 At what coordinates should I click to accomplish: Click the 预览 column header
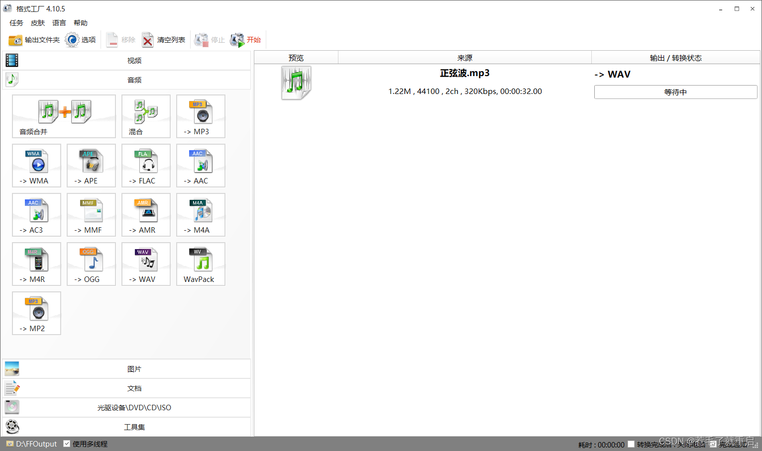[296, 58]
